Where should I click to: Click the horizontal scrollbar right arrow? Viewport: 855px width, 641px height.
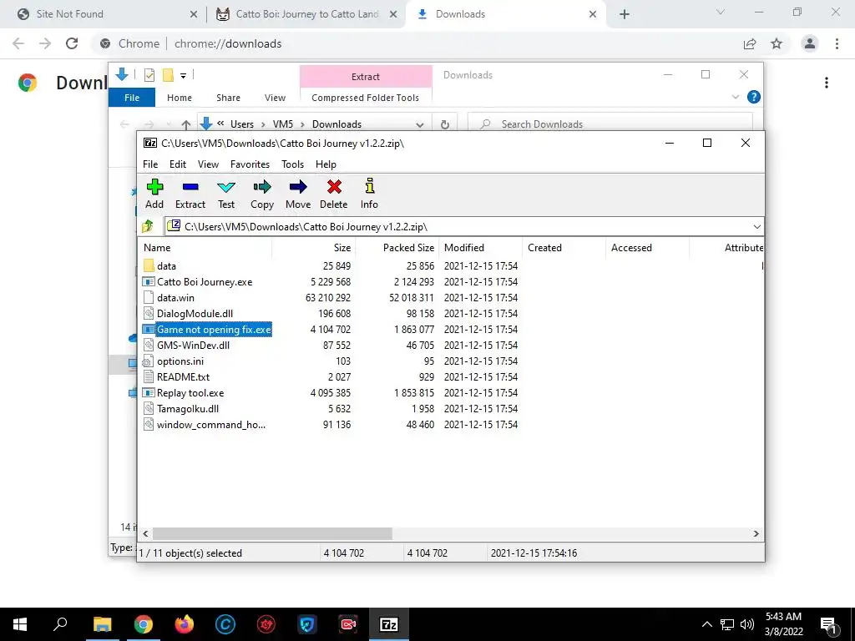coord(756,533)
